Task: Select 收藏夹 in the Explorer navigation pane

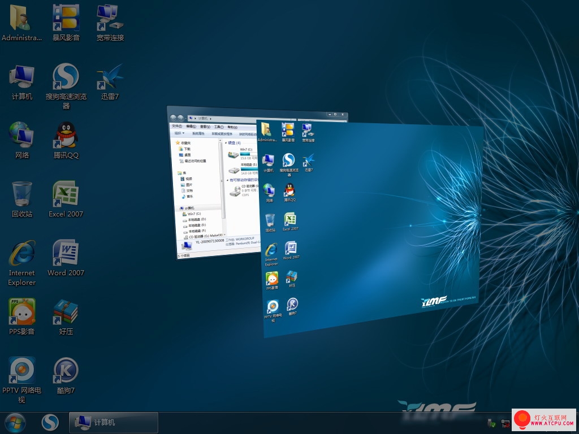Action: pos(183,143)
